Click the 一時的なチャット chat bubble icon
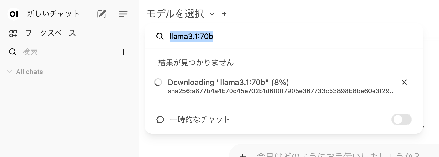Image resolution: width=439 pixels, height=157 pixels. [x=160, y=119]
